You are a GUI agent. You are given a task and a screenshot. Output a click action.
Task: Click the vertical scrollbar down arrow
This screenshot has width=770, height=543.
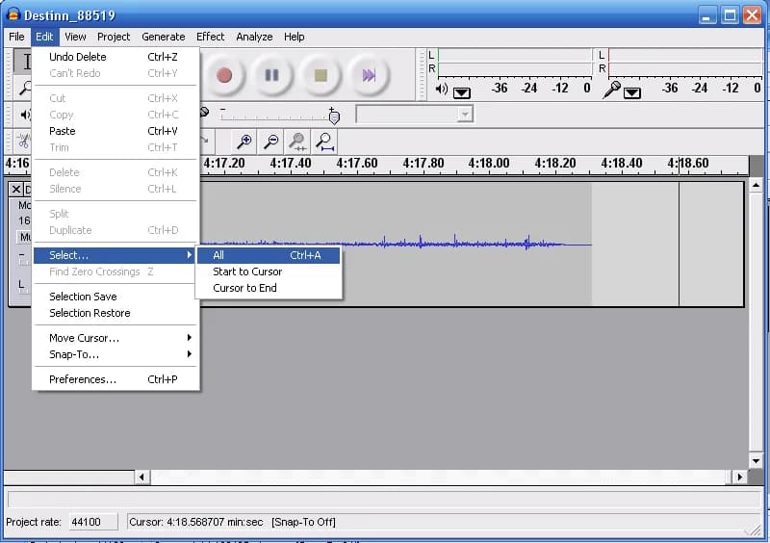pos(756,461)
